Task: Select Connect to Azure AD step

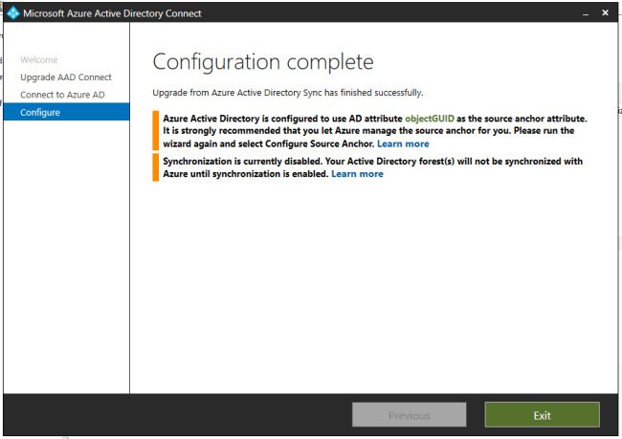Action: tap(62, 95)
